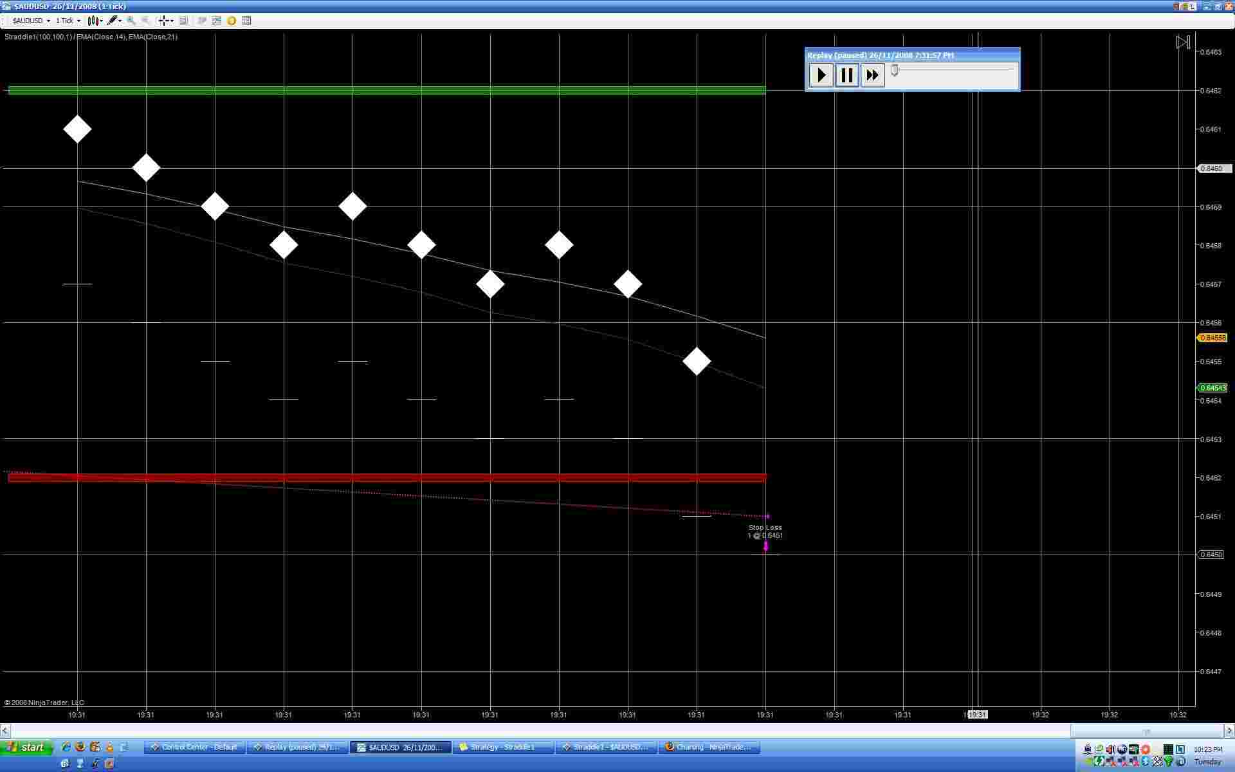Select the crosshair cursor tool

[165, 21]
